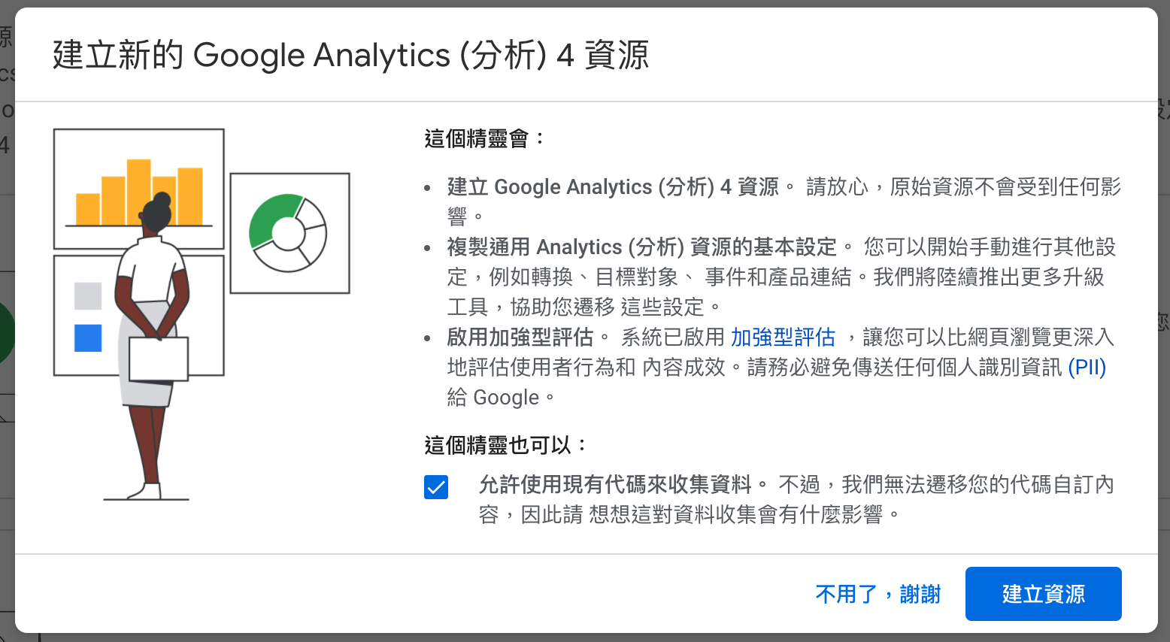The image size is (1170, 642).
Task: Open the (PII) link
Action: [x=1087, y=368]
